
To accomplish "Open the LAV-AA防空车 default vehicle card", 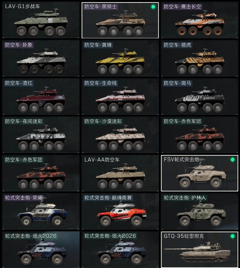I will pyautogui.click(x=120, y=173).
